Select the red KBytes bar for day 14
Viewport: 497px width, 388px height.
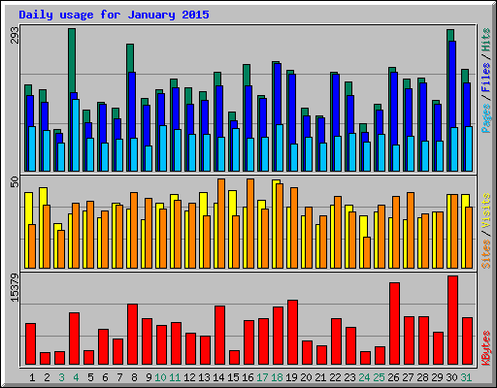[x=219, y=335]
